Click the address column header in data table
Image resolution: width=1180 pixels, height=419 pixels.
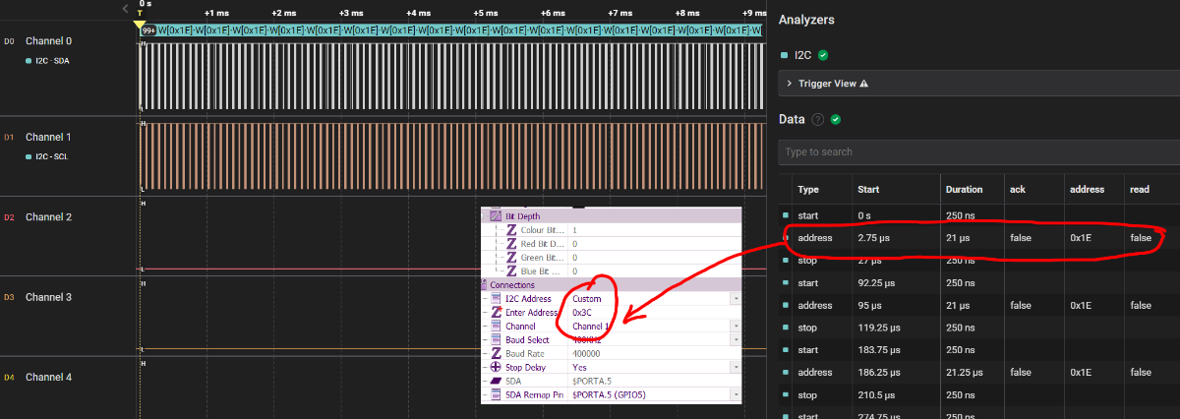point(1086,189)
